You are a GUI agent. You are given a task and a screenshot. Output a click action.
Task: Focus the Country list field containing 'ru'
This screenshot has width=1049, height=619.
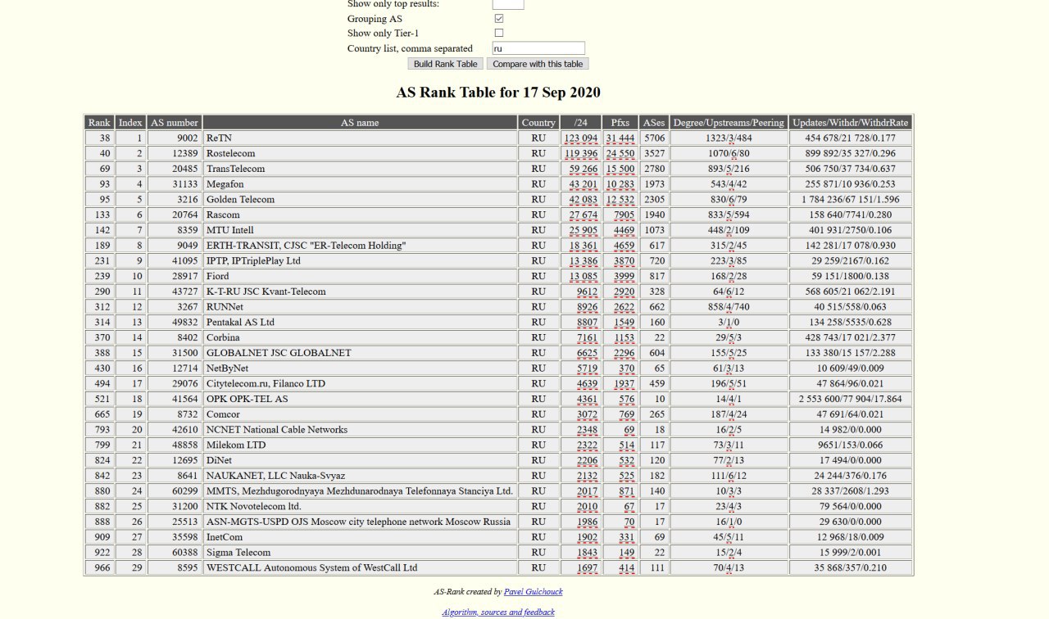538,48
